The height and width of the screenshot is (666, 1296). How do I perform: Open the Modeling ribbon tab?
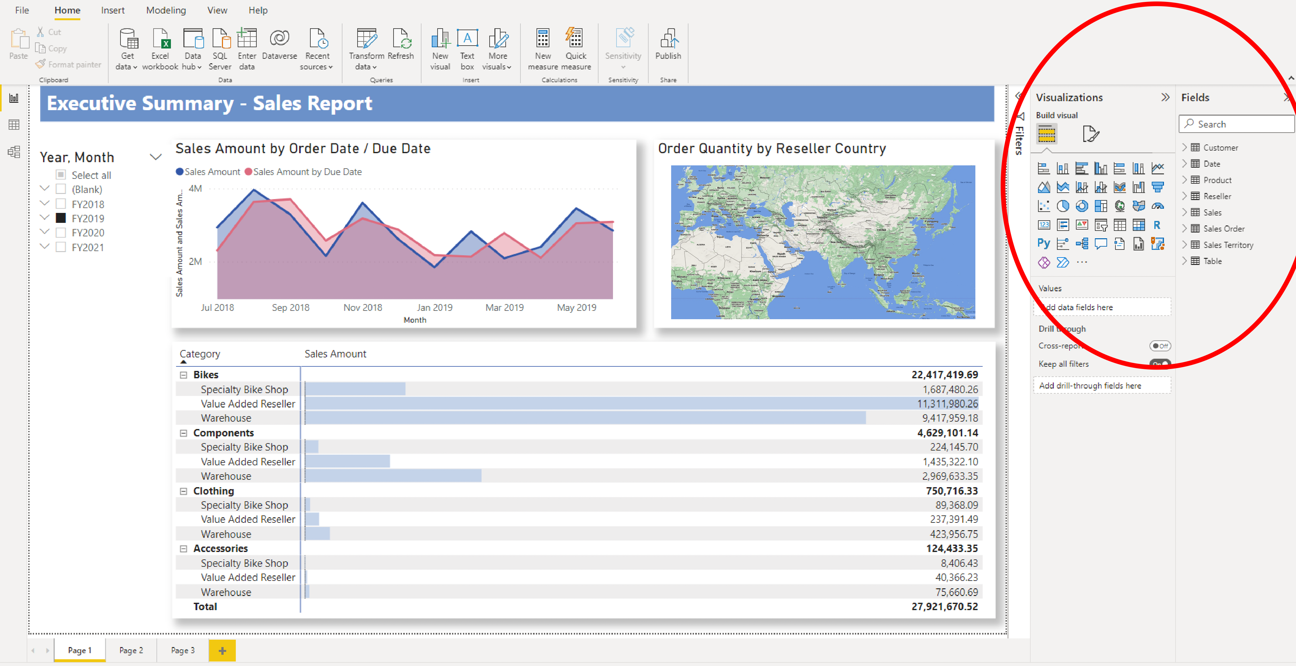tap(166, 10)
